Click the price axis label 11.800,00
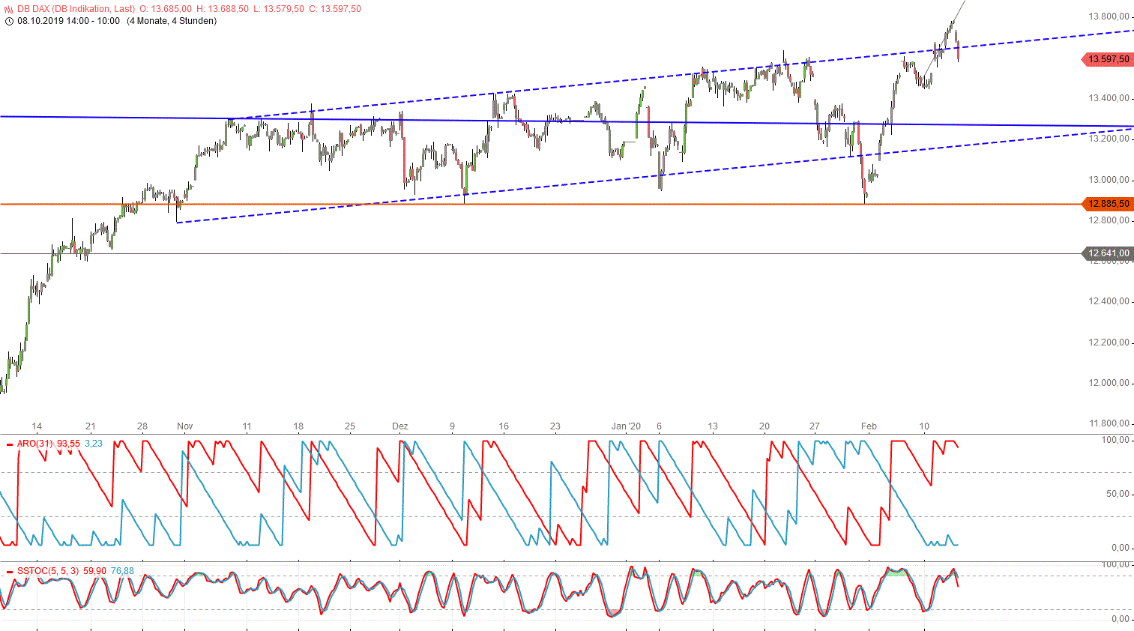1134x631 pixels. pos(1109,423)
